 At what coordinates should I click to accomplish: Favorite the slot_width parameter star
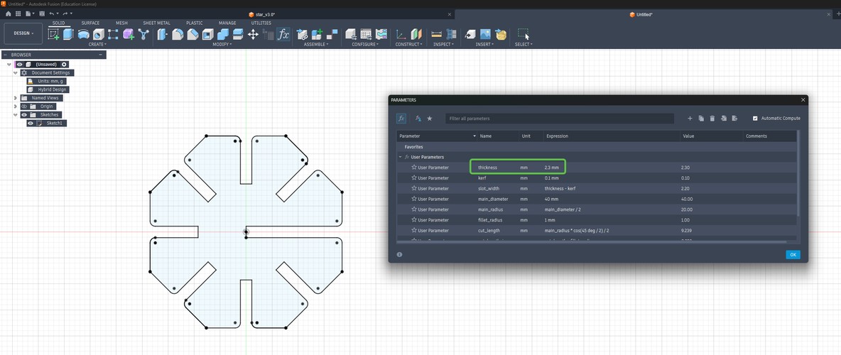[414, 188]
